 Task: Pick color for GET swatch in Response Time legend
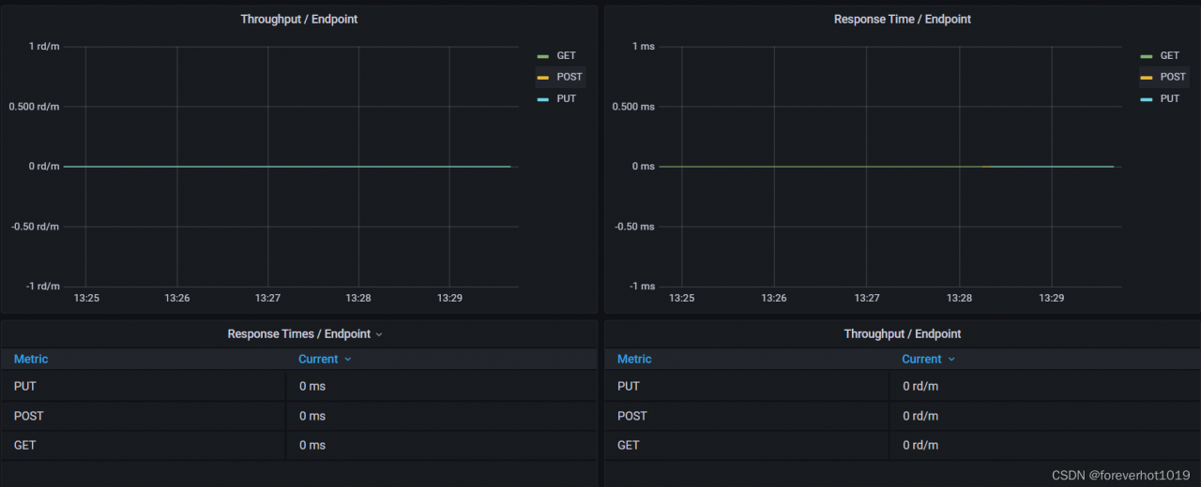1146,56
